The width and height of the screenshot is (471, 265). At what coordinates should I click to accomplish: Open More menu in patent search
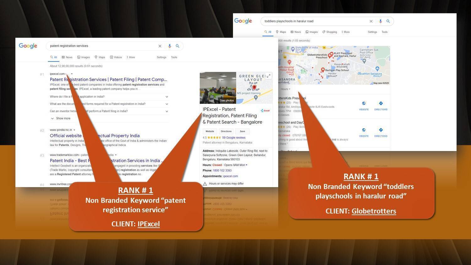coord(131,57)
